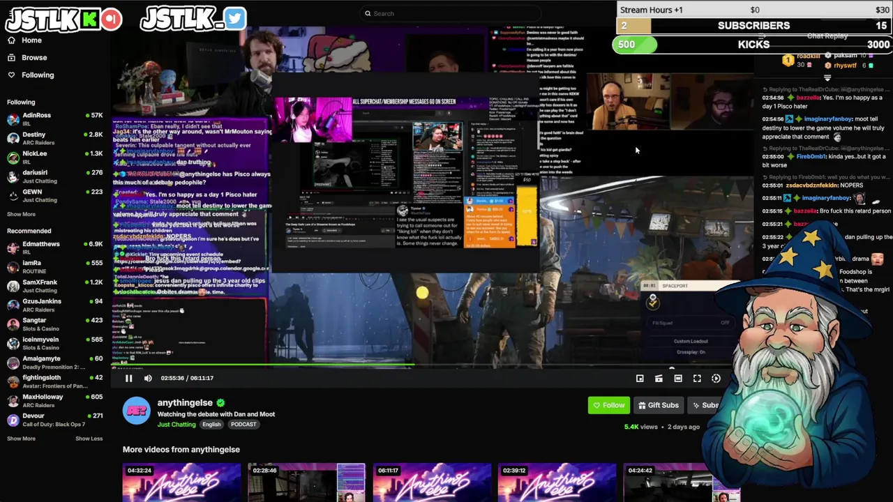
Task: Collapse Recommended with Show Less
Action: coord(89,439)
